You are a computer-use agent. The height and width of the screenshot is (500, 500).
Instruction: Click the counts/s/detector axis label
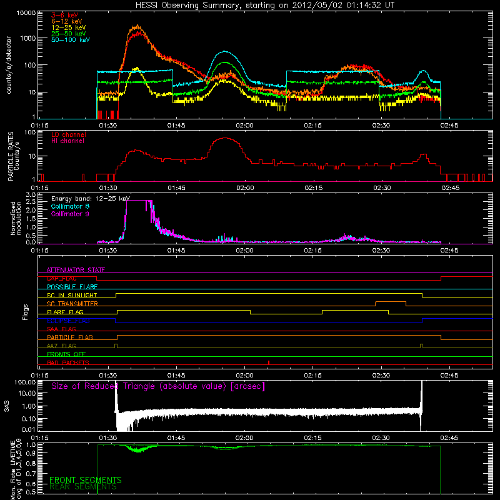(9, 65)
